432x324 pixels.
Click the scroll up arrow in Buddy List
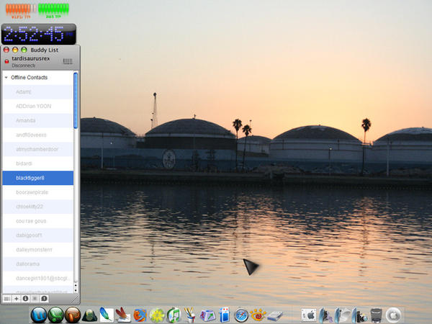click(76, 284)
